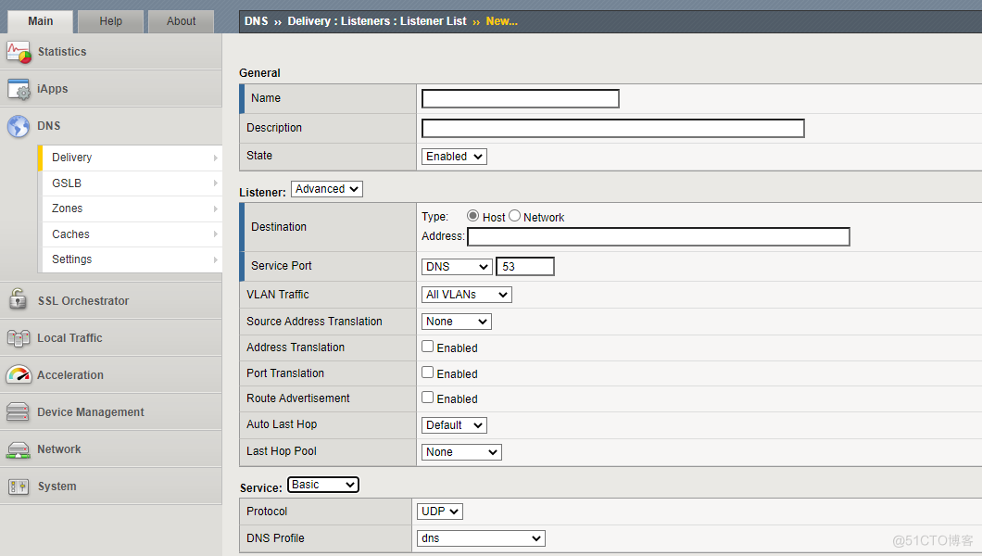
Task: Click the SSL Orchestrator padlock icon
Action: [19, 300]
